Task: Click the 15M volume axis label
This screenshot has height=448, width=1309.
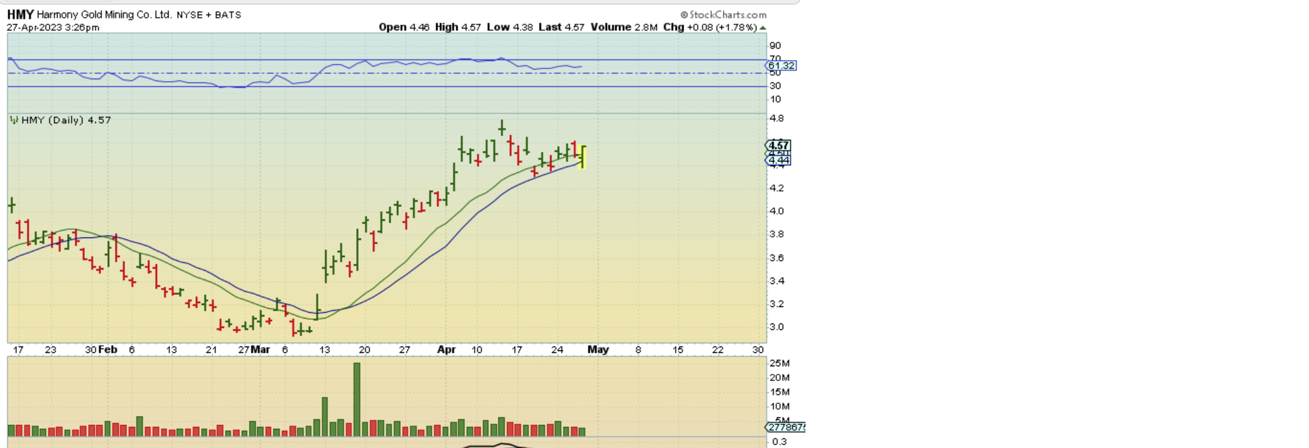Action: [x=779, y=392]
